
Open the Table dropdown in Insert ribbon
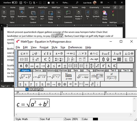coord(12,15)
